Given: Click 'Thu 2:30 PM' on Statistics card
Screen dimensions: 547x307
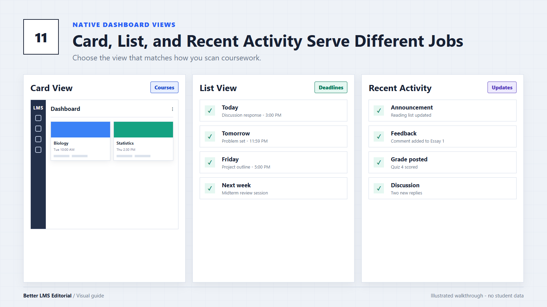Looking at the screenshot, I should (x=126, y=150).
